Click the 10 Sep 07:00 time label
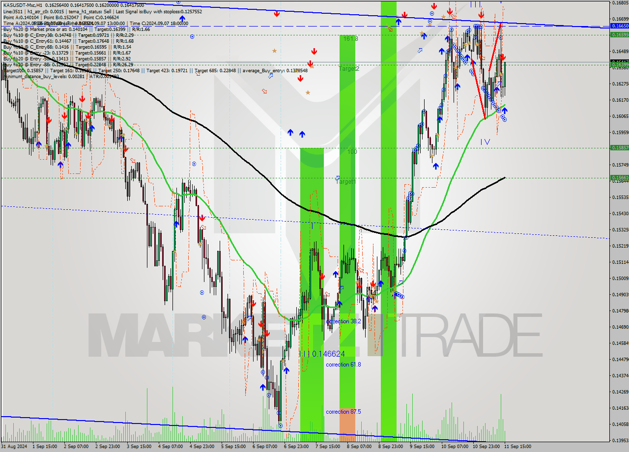 tap(454, 447)
